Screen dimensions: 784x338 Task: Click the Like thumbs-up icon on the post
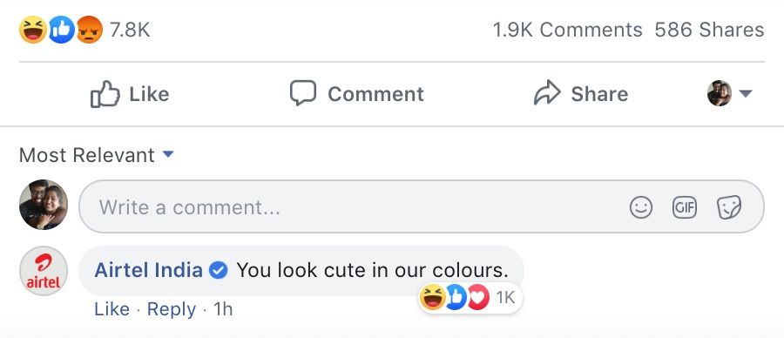tap(105, 94)
